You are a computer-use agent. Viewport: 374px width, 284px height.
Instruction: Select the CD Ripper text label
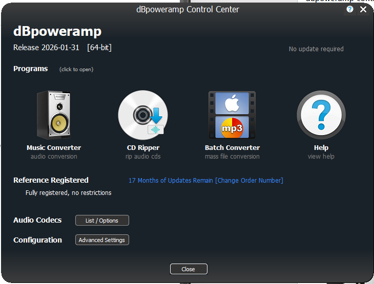tap(143, 148)
